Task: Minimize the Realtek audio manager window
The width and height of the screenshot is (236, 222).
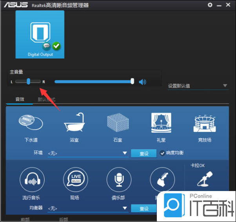Action: (219, 5)
